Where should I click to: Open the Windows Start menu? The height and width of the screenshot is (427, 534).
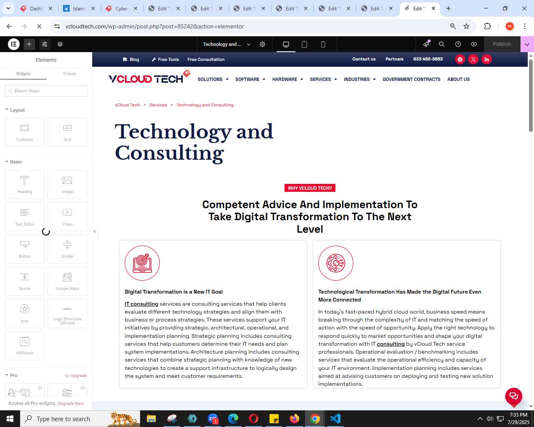(x=10, y=419)
